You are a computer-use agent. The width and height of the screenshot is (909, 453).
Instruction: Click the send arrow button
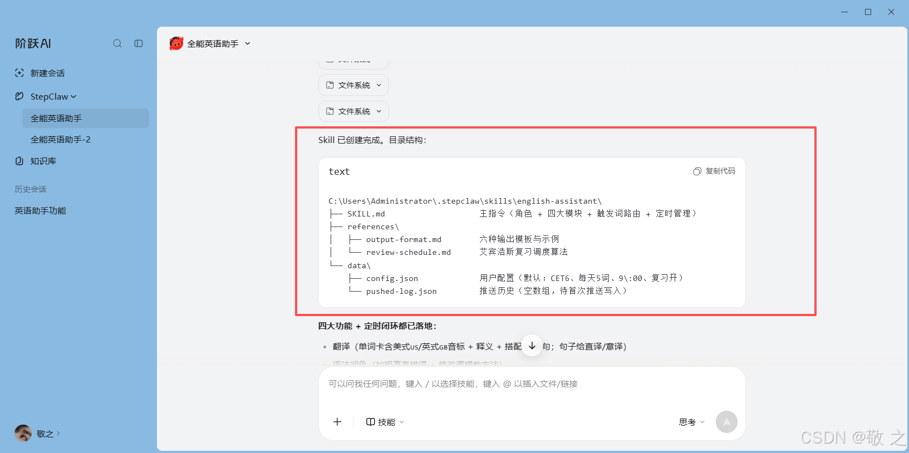click(726, 422)
